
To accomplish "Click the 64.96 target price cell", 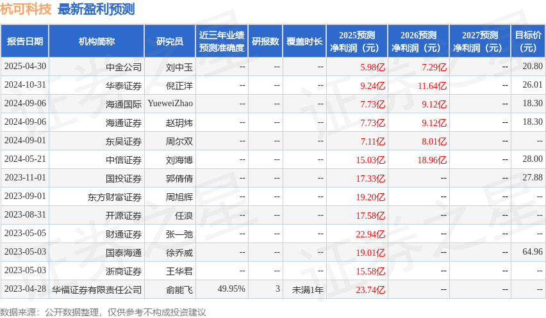I will point(532,252).
